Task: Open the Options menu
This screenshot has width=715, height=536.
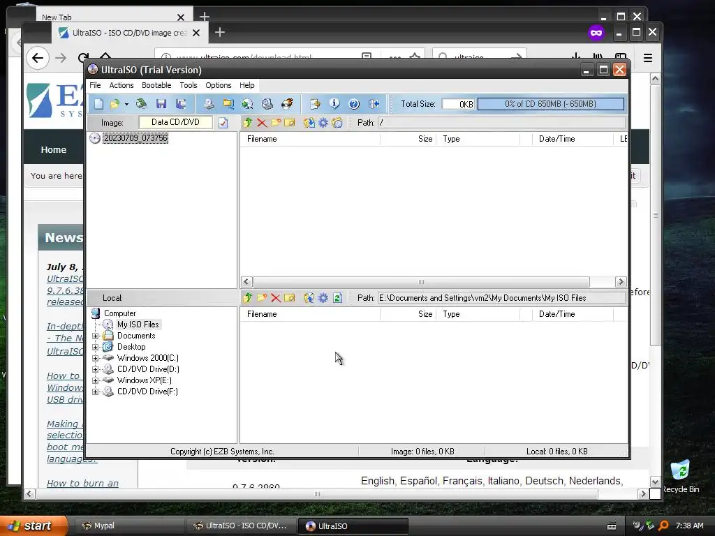Action: [x=219, y=85]
